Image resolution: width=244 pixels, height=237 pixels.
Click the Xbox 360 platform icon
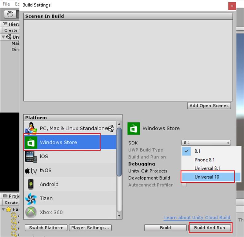[31, 212]
